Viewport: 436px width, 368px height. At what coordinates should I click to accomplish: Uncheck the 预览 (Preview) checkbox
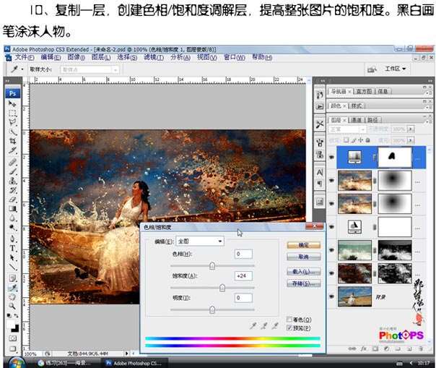coord(289,328)
